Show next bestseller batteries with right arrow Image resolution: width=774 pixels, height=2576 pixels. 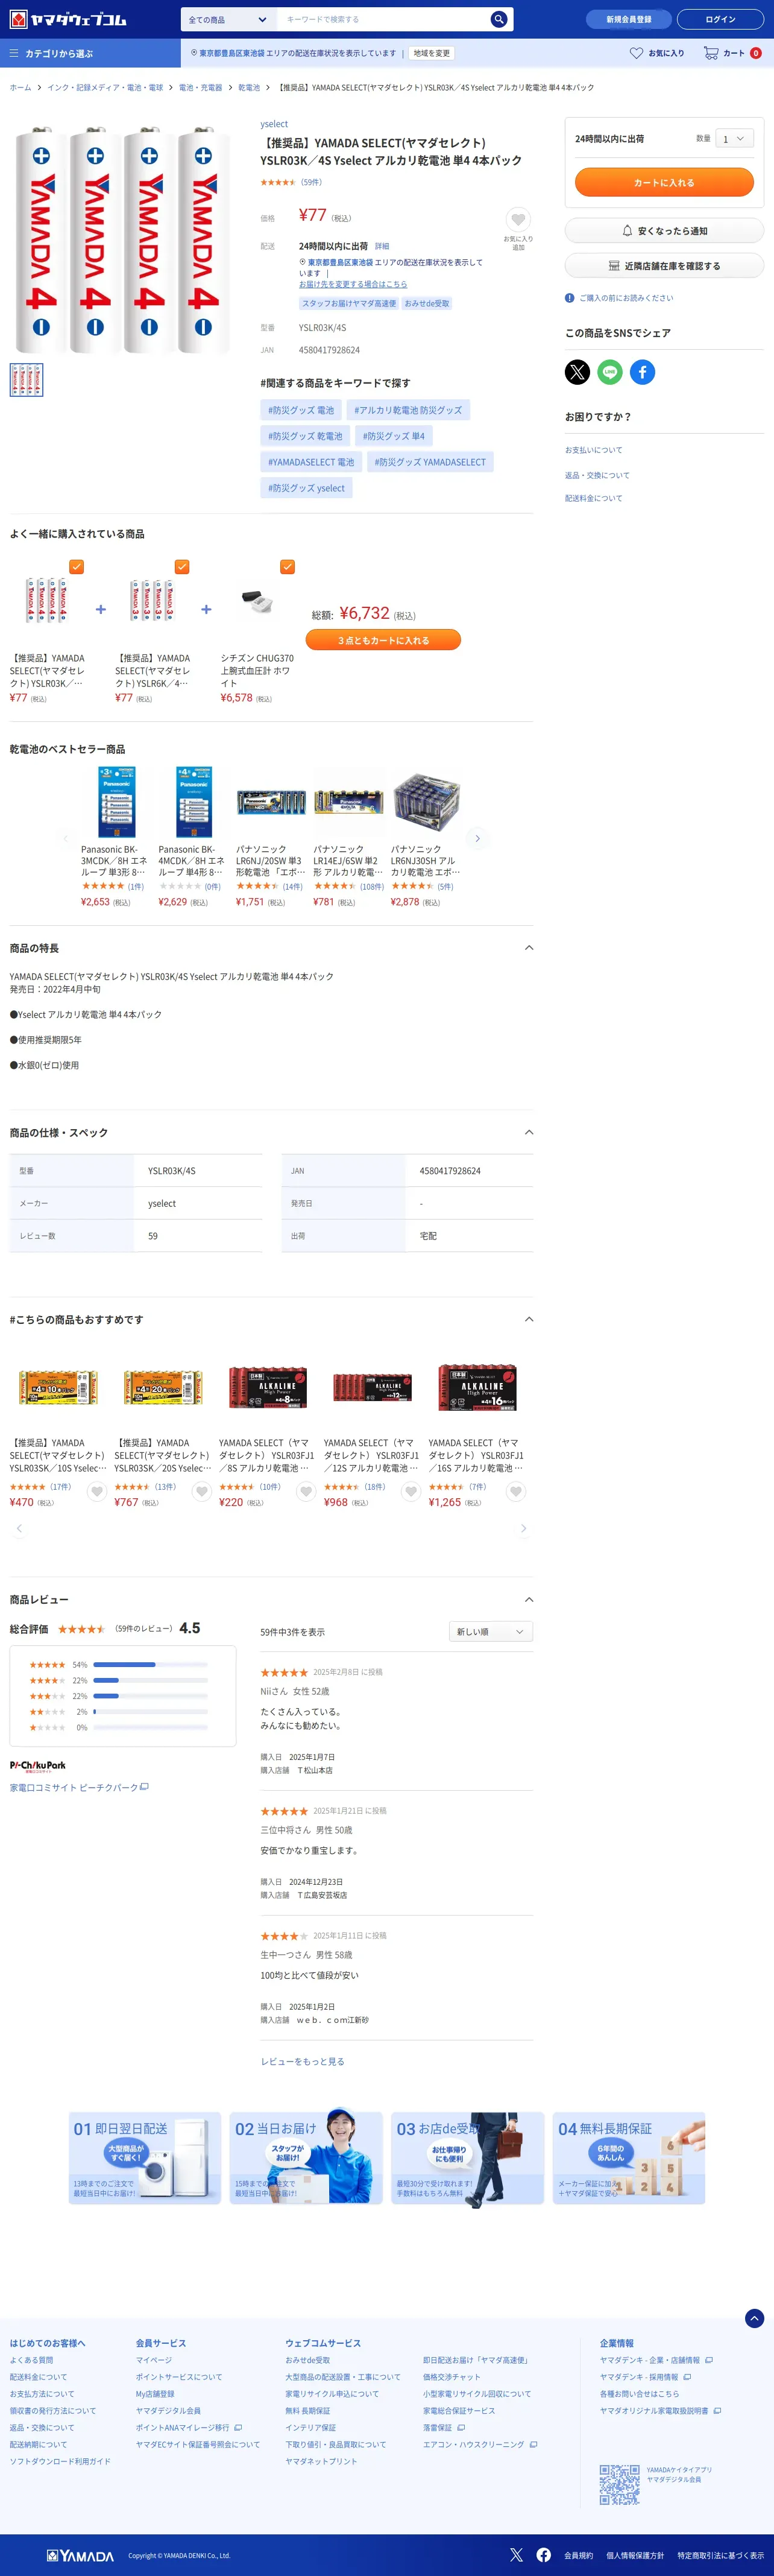tap(478, 838)
